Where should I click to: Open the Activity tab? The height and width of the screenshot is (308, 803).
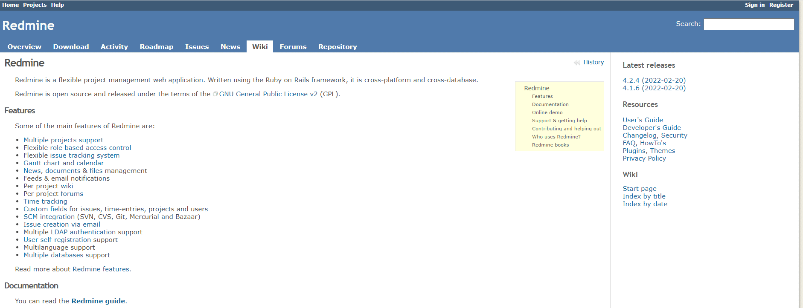(114, 46)
